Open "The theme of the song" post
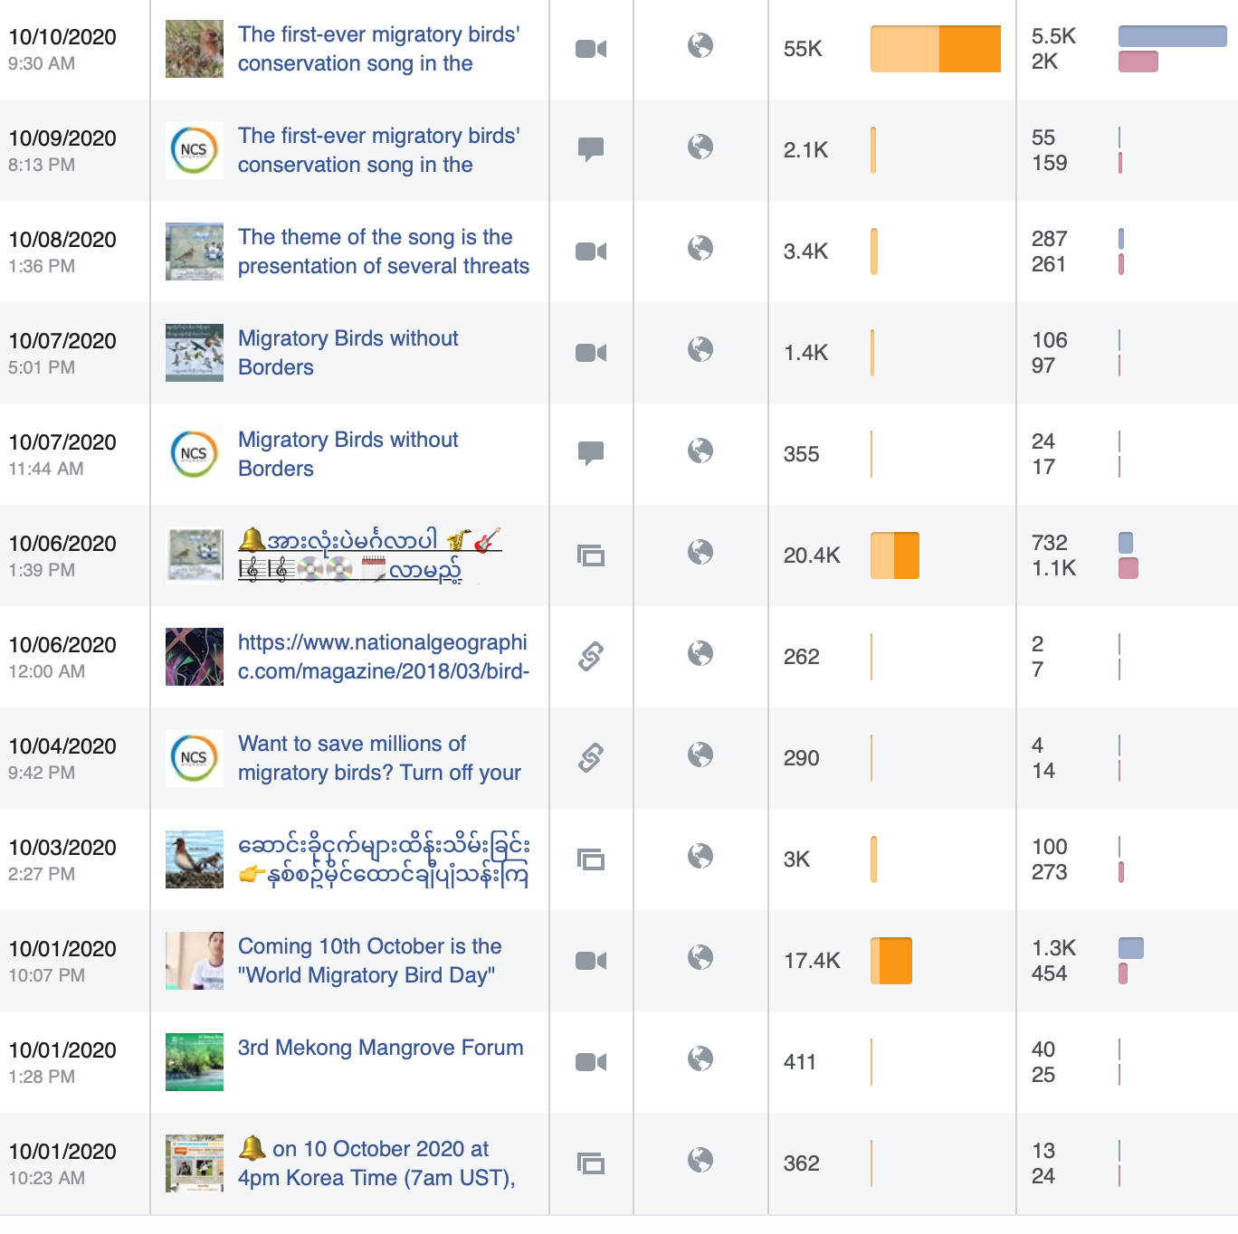 383,252
